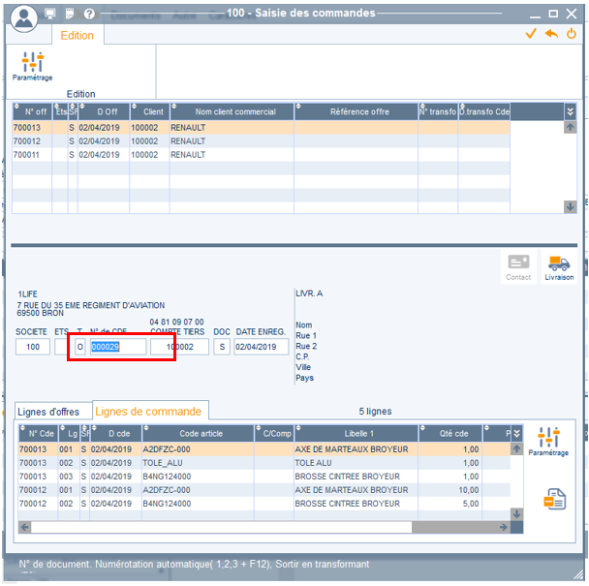Expand columns chevron in the order lines grid
This screenshot has height=586, width=589.
516,433
